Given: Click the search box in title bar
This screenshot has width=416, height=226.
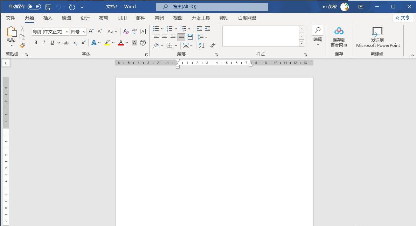Looking at the screenshot, I should 212,7.
